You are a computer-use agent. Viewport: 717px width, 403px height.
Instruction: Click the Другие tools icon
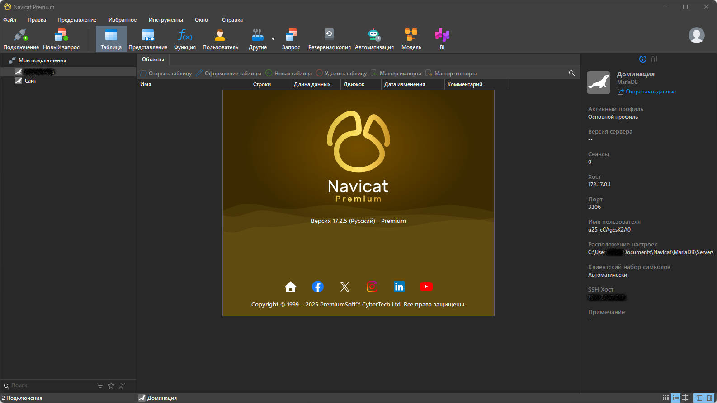(258, 39)
